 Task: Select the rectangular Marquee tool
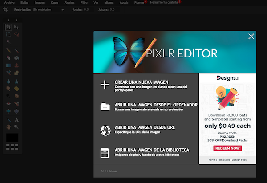[x=8, y=34]
